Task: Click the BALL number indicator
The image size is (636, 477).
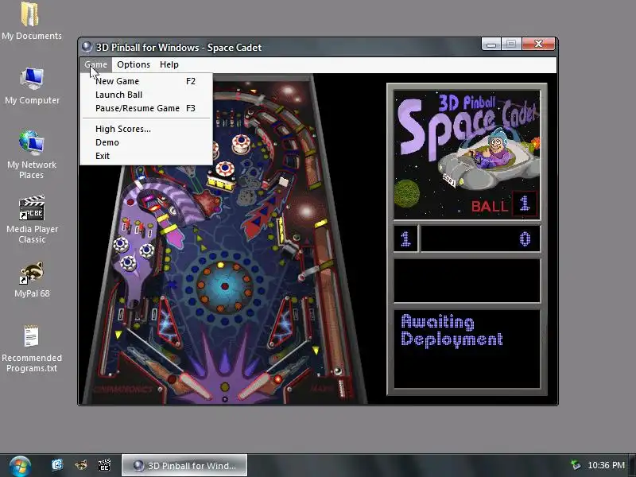Action: [525, 204]
